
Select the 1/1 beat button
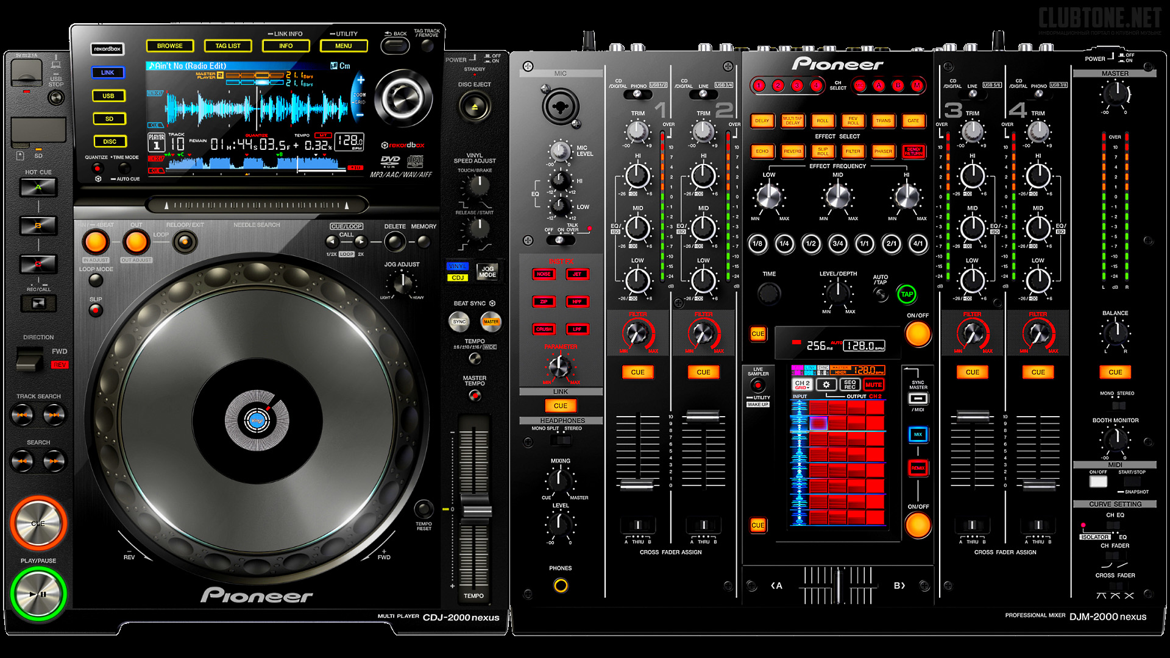tap(864, 244)
